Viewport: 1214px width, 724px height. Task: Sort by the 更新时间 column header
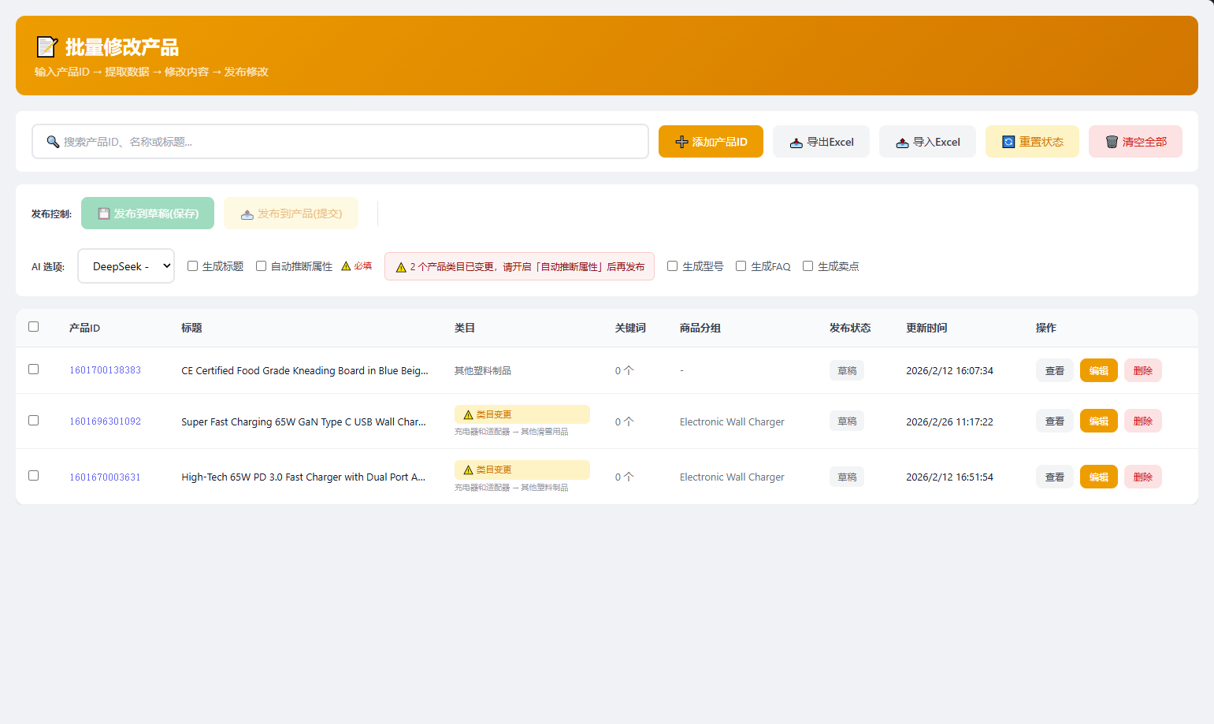(x=926, y=328)
